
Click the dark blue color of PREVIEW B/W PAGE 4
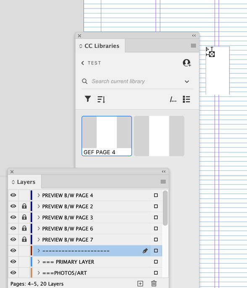[x=31, y=195]
